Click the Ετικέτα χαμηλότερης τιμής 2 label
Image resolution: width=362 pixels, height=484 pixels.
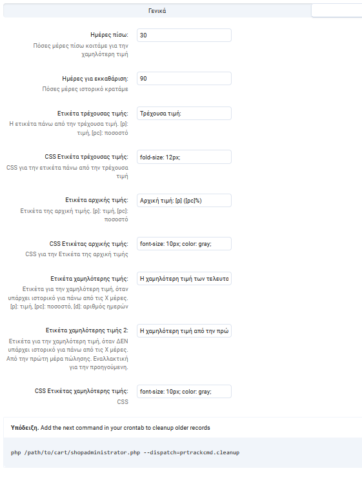tap(87, 330)
